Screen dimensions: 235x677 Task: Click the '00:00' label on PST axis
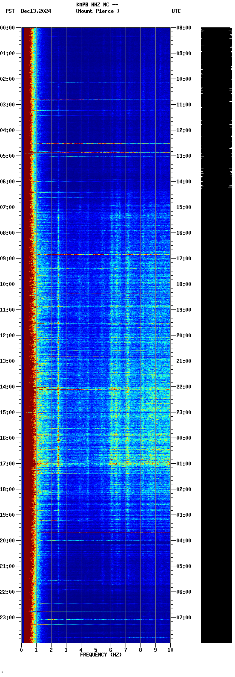[x=8, y=28]
